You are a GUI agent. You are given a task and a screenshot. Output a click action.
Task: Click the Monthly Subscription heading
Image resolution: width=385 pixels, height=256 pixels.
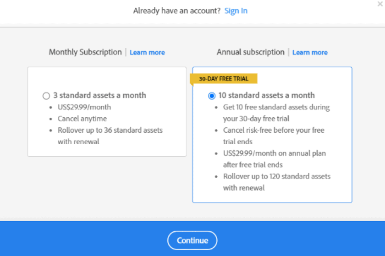coord(85,52)
